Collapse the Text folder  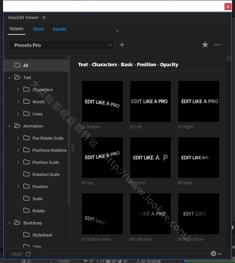point(9,78)
